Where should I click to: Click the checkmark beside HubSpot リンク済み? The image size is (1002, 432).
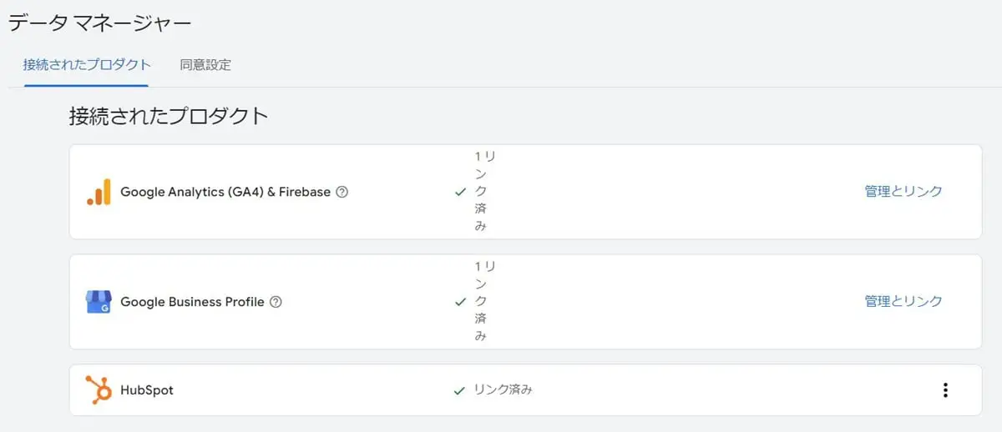[x=458, y=389]
